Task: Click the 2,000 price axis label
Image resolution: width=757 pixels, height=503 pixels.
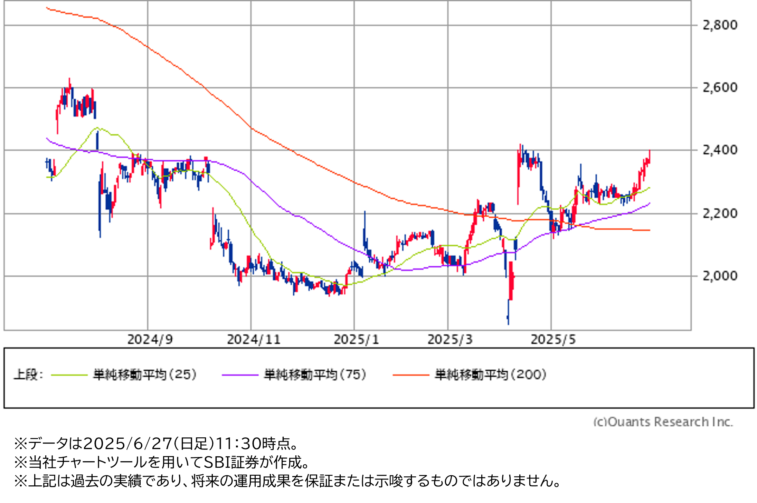Action: click(x=720, y=276)
